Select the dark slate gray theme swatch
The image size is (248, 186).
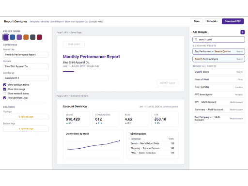32,37
